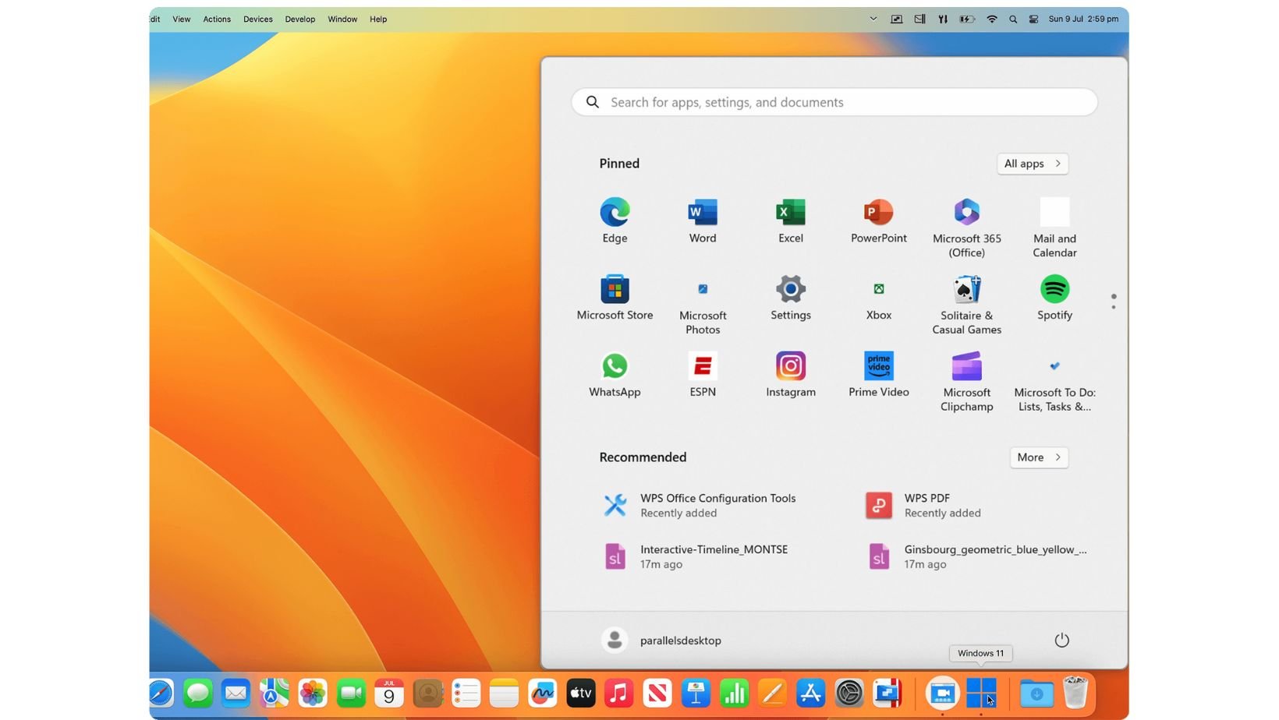
Task: Open the Help menu
Action: coord(378,19)
